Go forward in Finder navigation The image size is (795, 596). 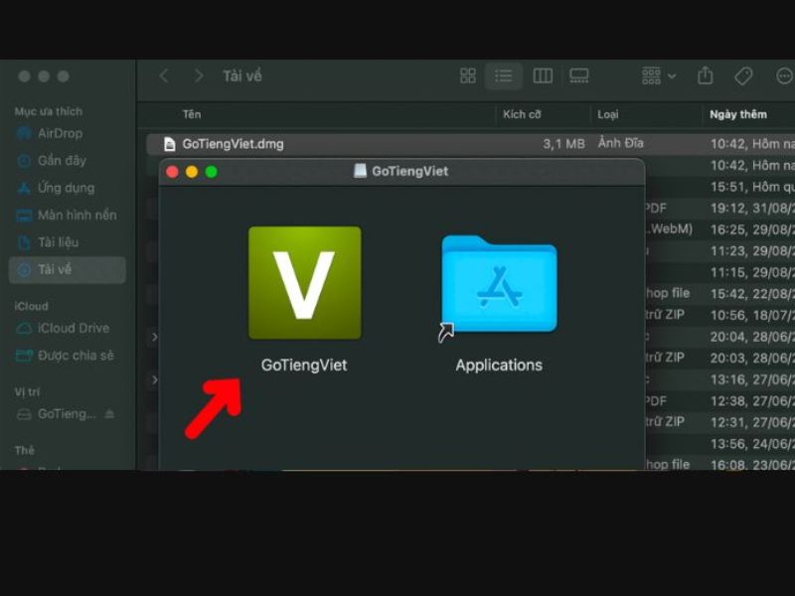pos(199,76)
